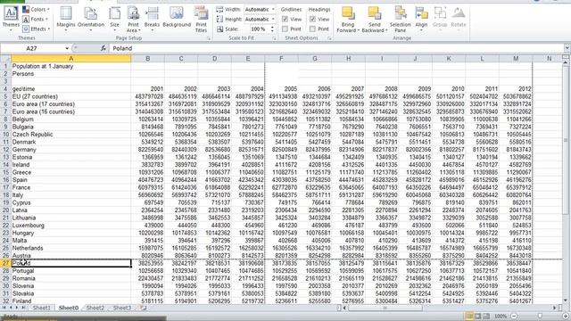571x321 pixels.
Task: Switch to Page Layout view
Action: click(x=478, y=316)
